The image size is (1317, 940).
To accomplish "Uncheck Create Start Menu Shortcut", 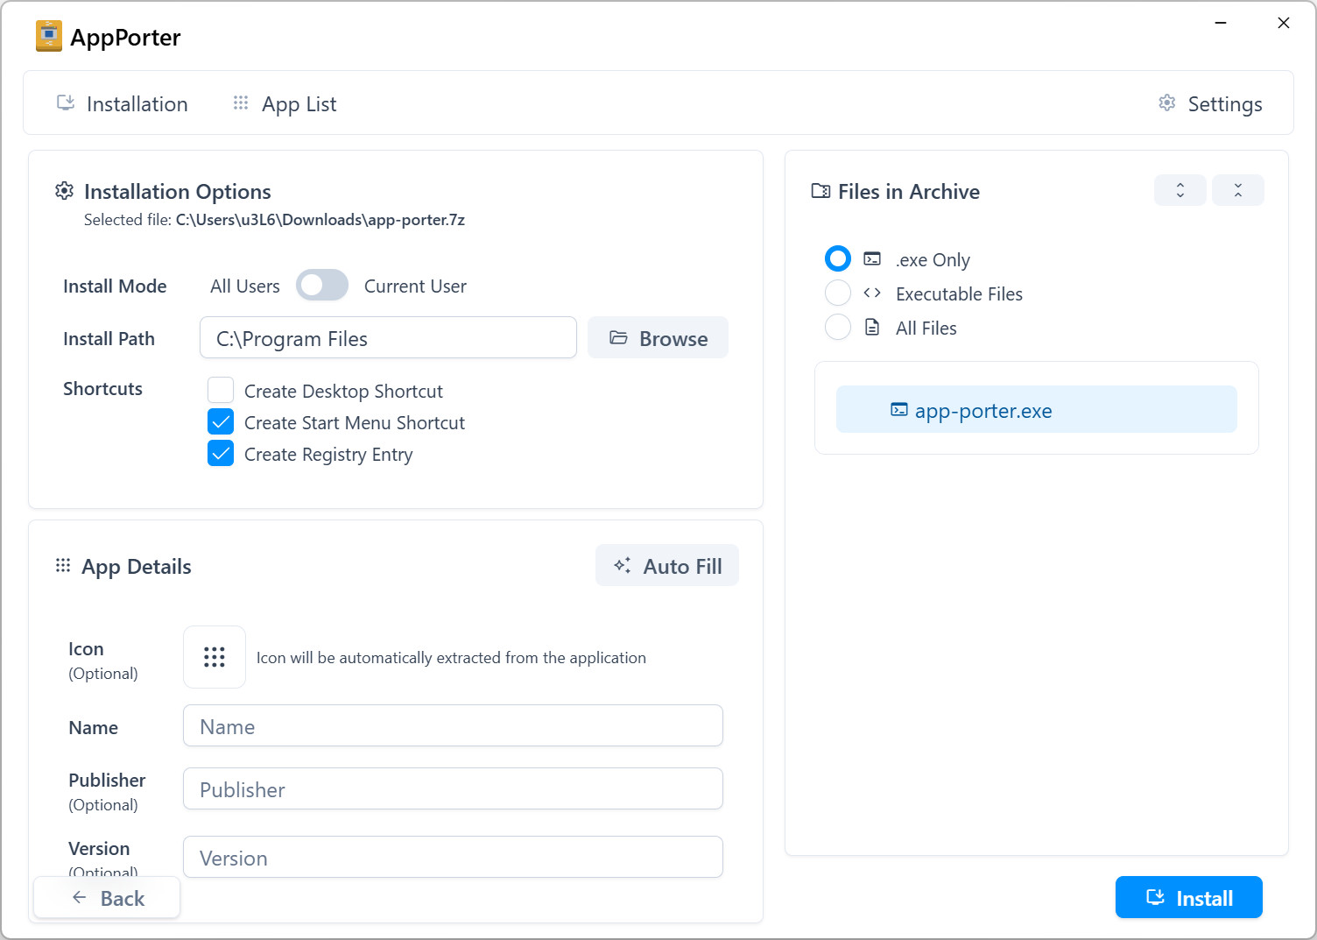I will pos(221,422).
